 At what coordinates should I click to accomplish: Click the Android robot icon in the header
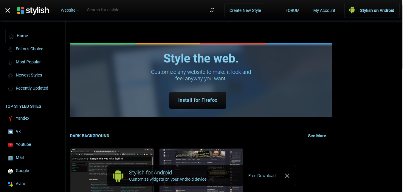tap(352, 10)
